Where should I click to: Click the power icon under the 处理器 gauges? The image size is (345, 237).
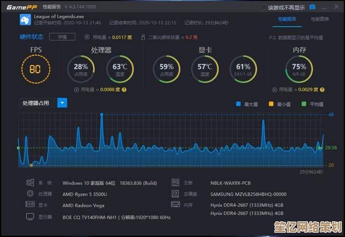click(77, 90)
